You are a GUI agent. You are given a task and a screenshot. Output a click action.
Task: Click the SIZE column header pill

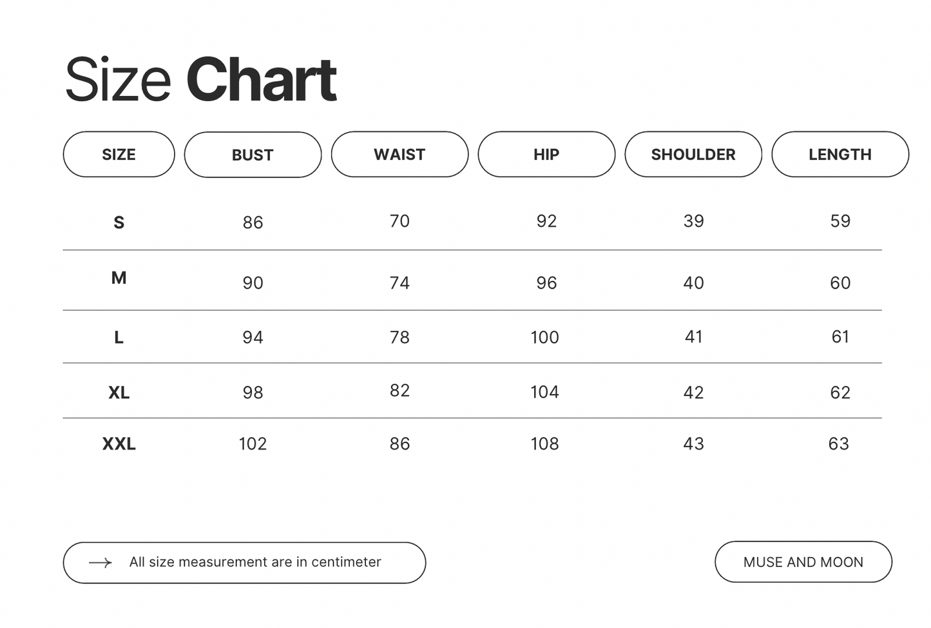coord(119,155)
